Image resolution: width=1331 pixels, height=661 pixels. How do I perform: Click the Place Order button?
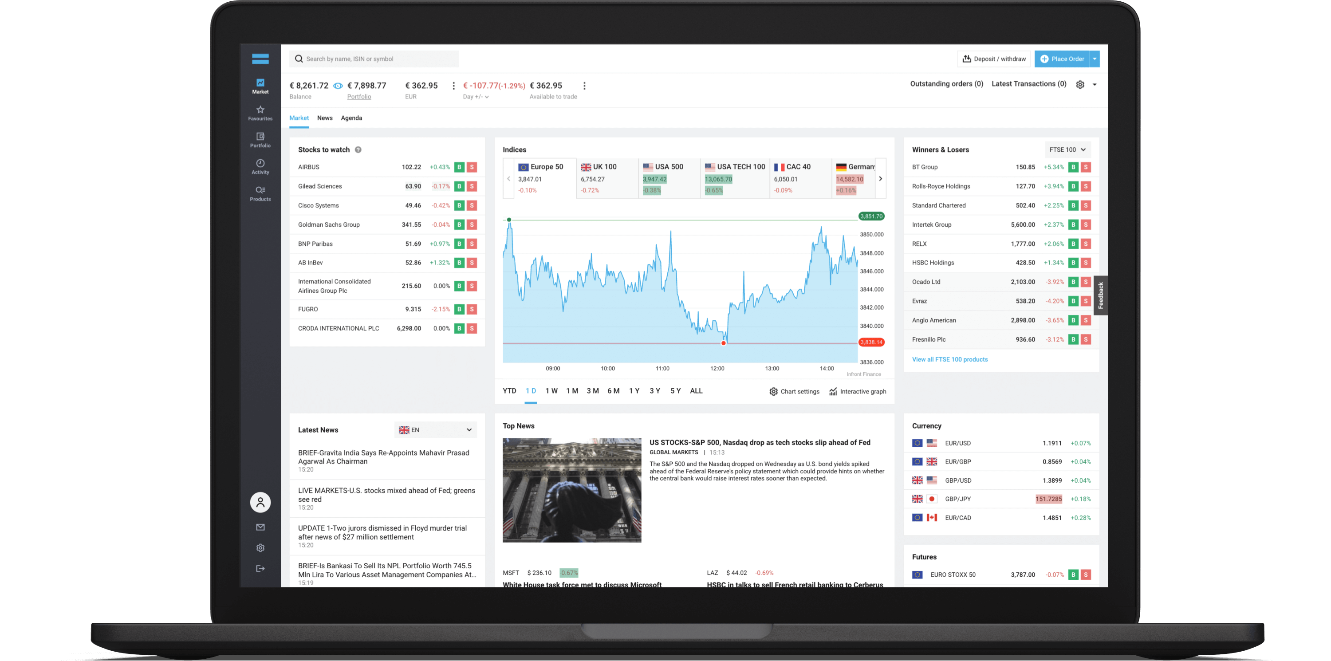[x=1062, y=59]
